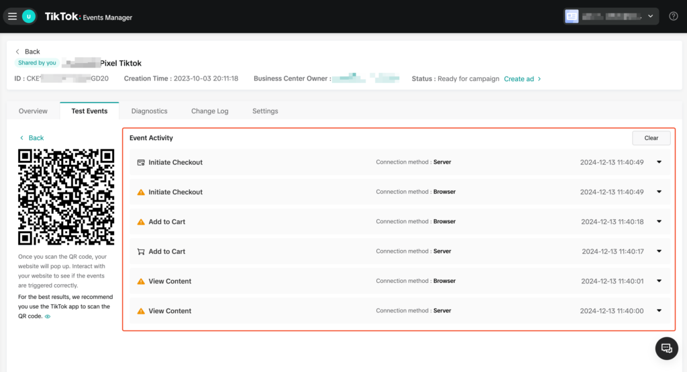
Task: Open the help question mark icon
Action: point(674,16)
